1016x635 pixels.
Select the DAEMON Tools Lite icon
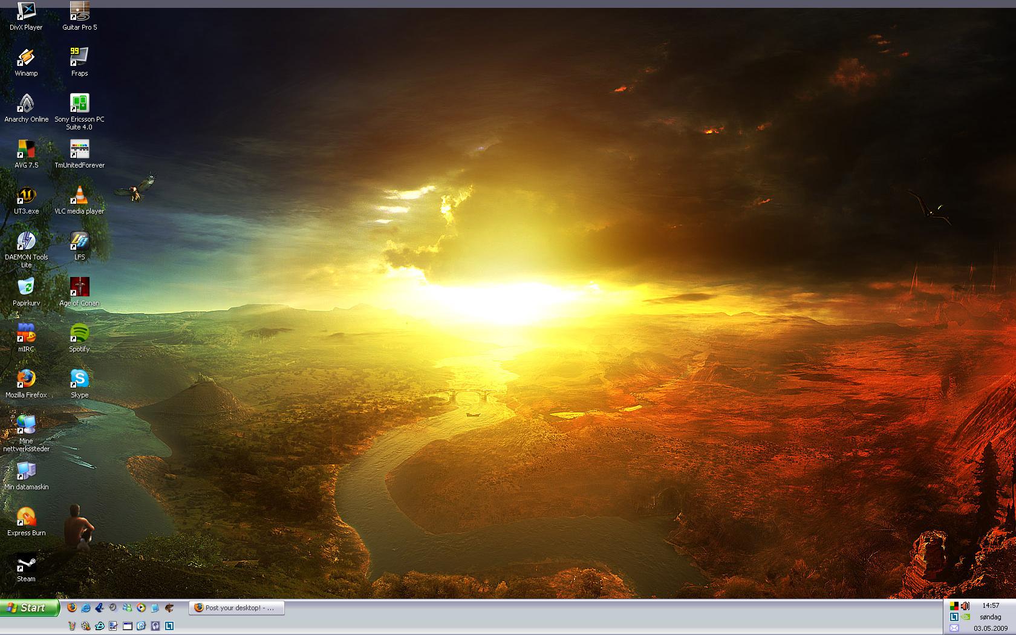pyautogui.click(x=26, y=250)
